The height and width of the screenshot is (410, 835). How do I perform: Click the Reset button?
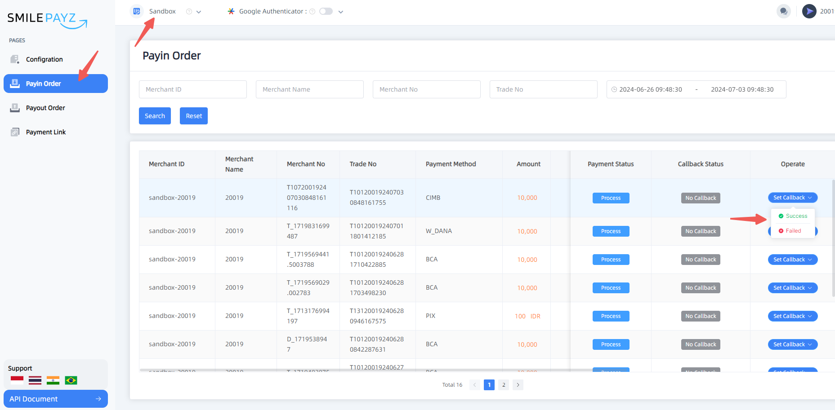[x=194, y=116]
